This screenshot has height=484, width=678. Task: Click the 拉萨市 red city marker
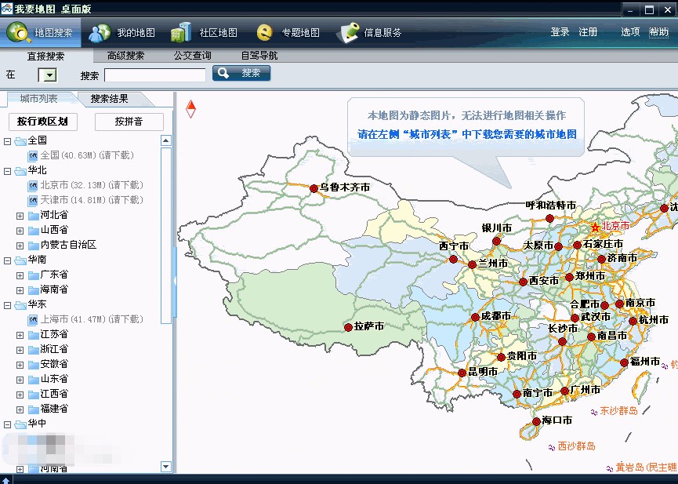pyautogui.click(x=348, y=327)
